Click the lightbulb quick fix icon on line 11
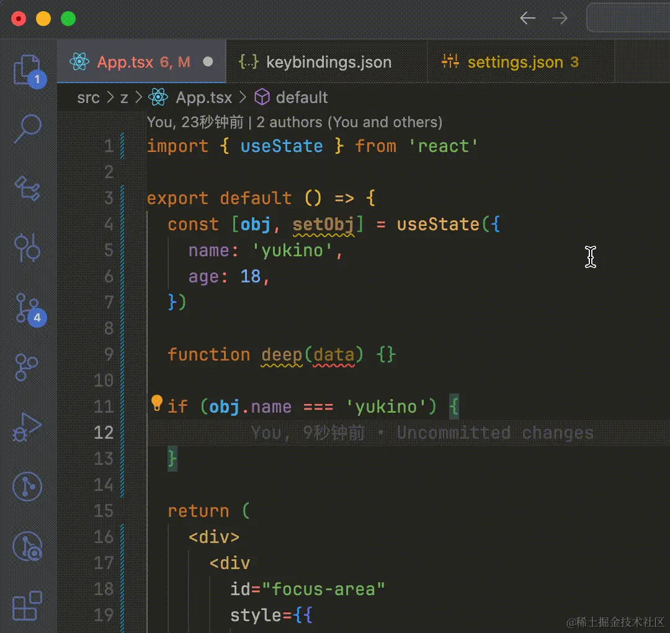The image size is (670, 633). pos(157,403)
